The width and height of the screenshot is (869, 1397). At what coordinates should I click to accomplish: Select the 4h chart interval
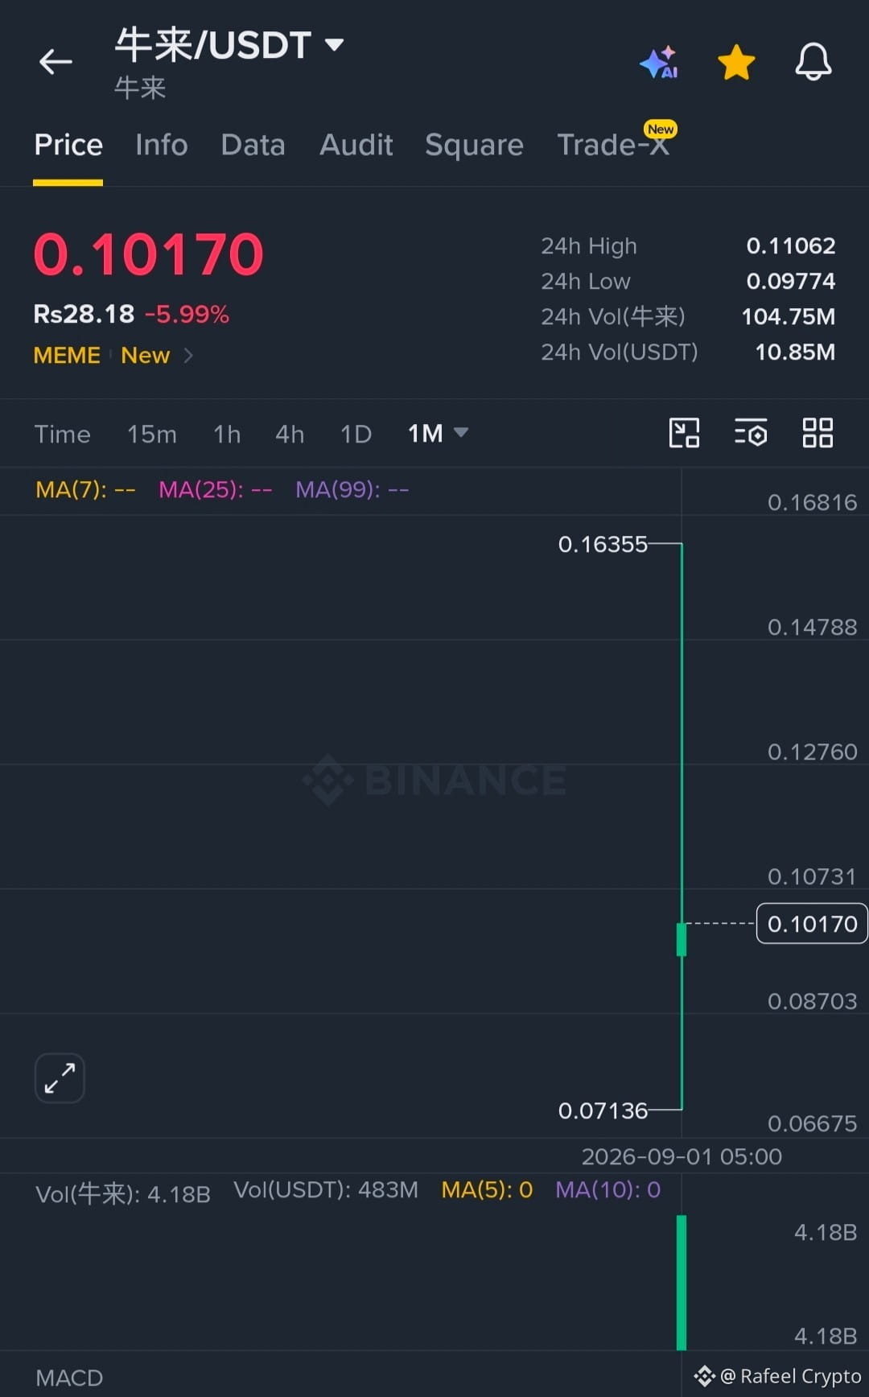(290, 435)
